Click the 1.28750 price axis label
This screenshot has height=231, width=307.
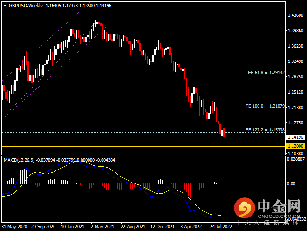tap(296, 77)
